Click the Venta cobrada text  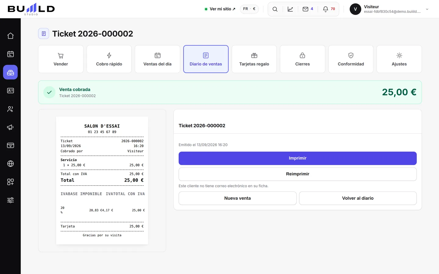(x=75, y=90)
